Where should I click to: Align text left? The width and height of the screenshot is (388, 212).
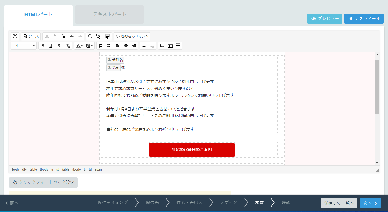click(118, 46)
